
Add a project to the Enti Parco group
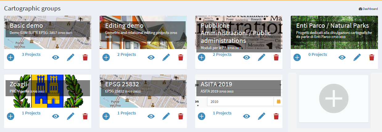coord(297,57)
